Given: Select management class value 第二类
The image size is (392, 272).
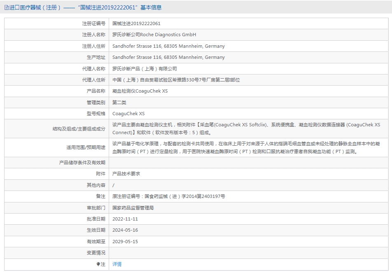Looking at the screenshot, I should point(119,102).
